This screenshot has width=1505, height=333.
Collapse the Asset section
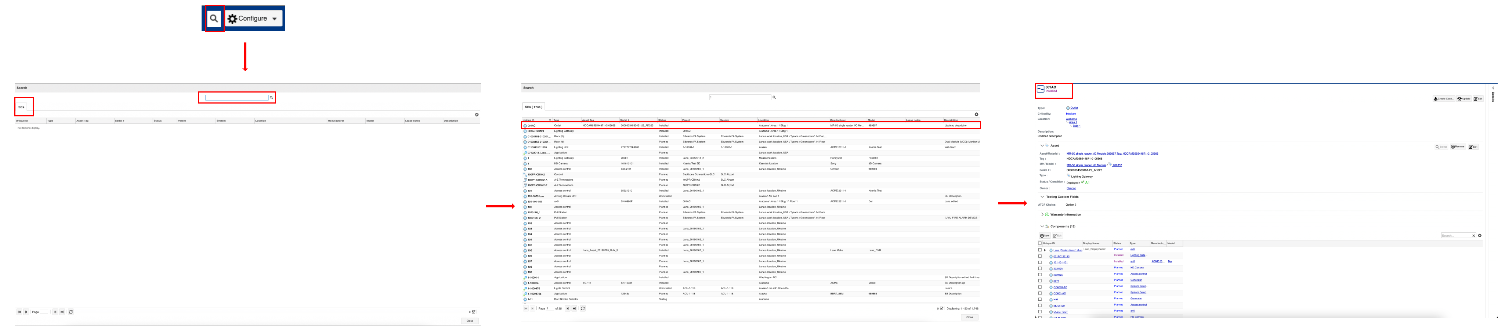pos(1042,145)
